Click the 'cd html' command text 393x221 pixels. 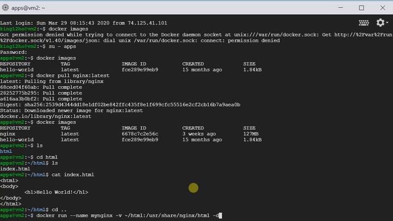[47, 157]
